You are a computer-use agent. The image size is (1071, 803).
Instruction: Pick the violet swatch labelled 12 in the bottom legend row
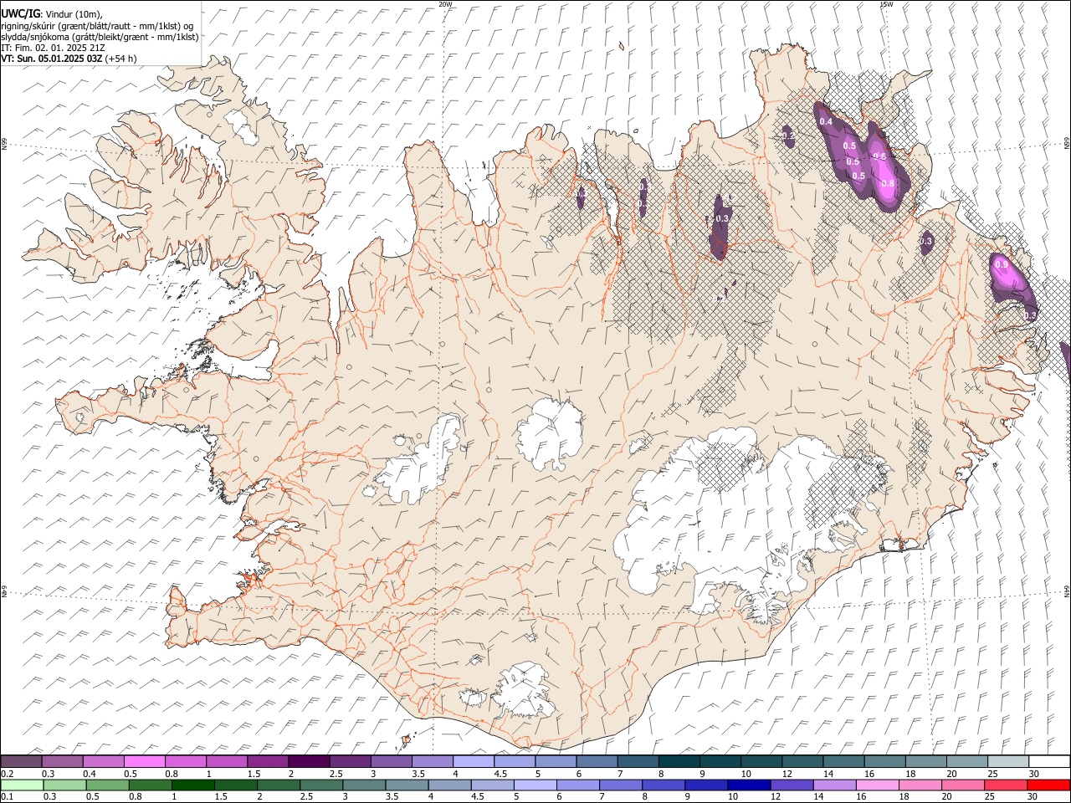pyautogui.click(x=792, y=785)
